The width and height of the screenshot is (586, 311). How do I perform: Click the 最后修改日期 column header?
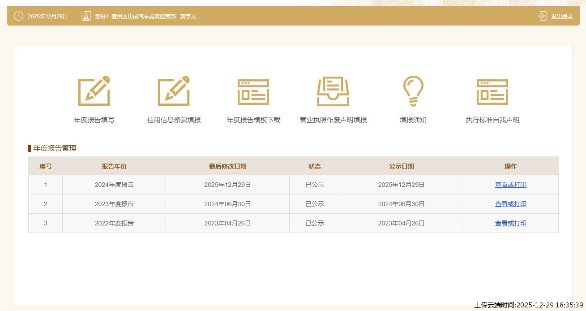pos(227,166)
